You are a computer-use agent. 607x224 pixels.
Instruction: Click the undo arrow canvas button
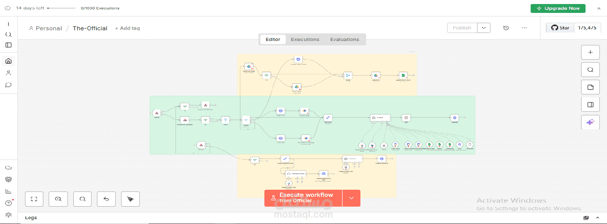pos(106,199)
